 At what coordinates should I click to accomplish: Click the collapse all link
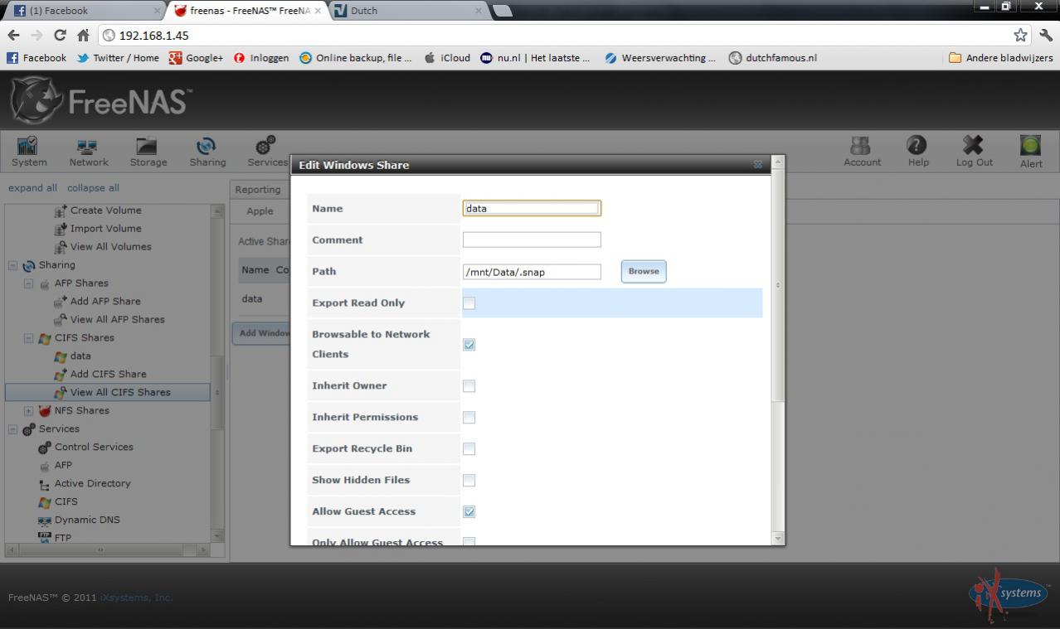93,188
